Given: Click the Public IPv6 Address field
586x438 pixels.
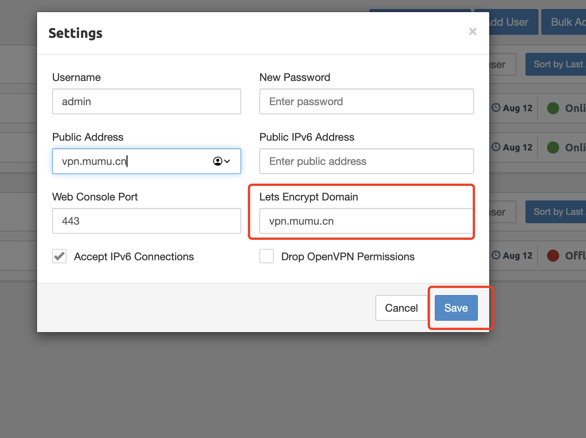Looking at the screenshot, I should pyautogui.click(x=367, y=161).
